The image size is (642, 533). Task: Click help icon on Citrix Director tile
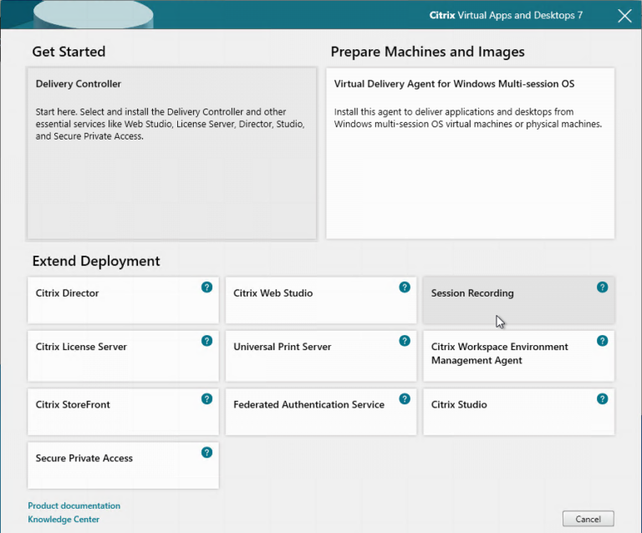[206, 287]
